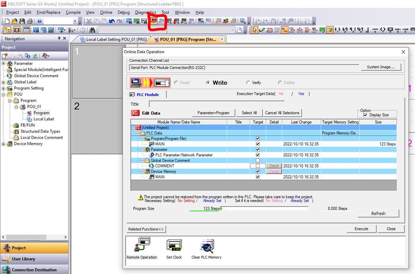
Task: Open the Online menu
Action: point(106,12)
